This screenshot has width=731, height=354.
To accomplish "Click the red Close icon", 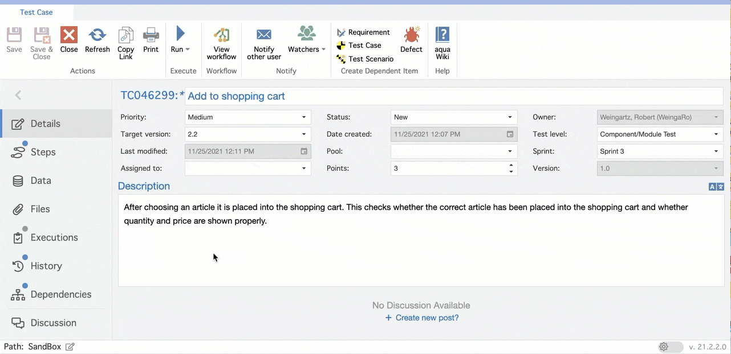I will [69, 35].
